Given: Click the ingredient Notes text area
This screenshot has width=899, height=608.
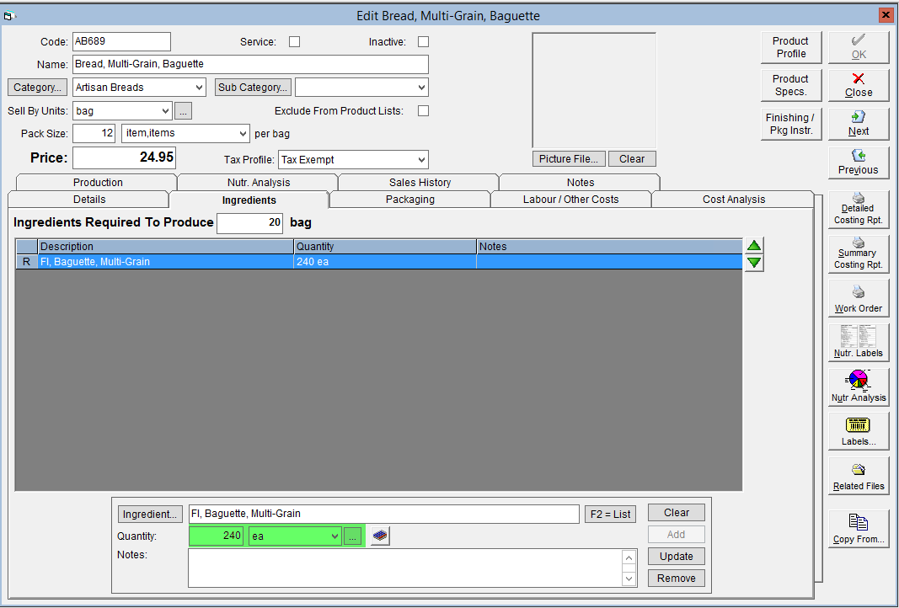Looking at the screenshot, I should tap(405, 568).
